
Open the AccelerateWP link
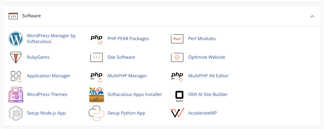203,113
